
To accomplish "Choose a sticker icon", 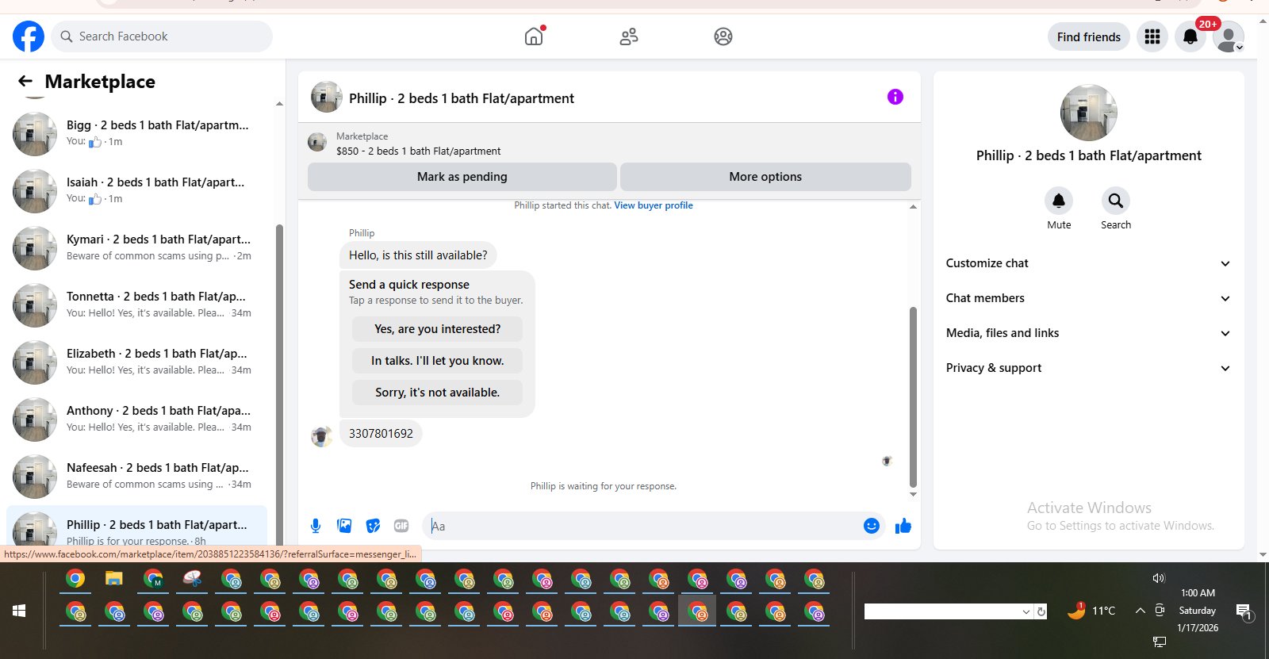I will tap(373, 526).
